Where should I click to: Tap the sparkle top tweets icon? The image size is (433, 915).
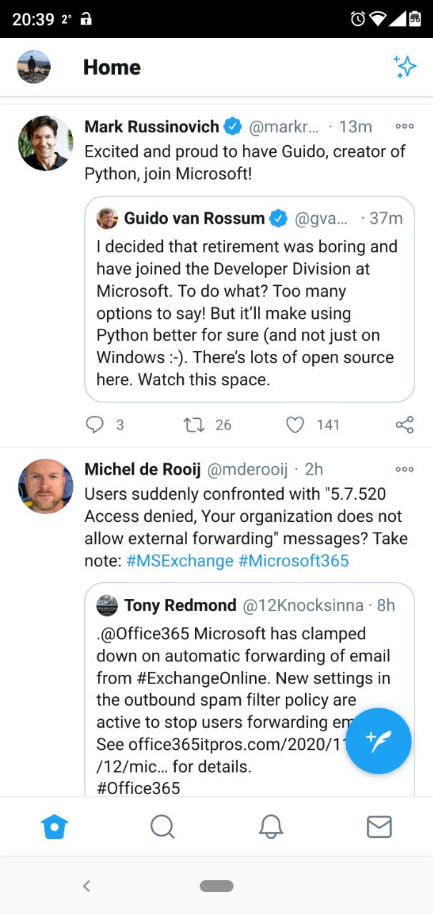coord(405,66)
